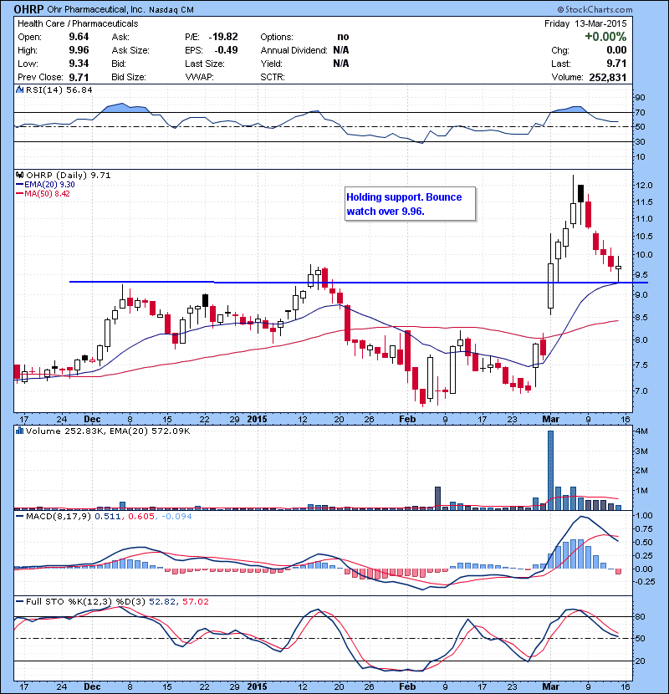
Task: Click the Last value 9.71 in the header
Action: (617, 64)
